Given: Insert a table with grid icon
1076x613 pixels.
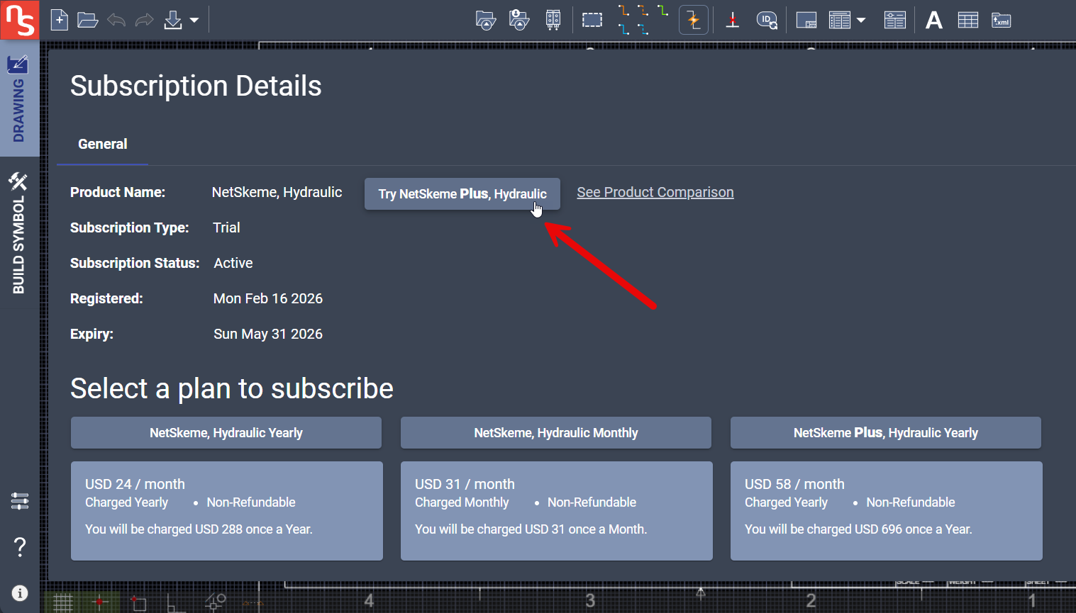Looking at the screenshot, I should 968,20.
